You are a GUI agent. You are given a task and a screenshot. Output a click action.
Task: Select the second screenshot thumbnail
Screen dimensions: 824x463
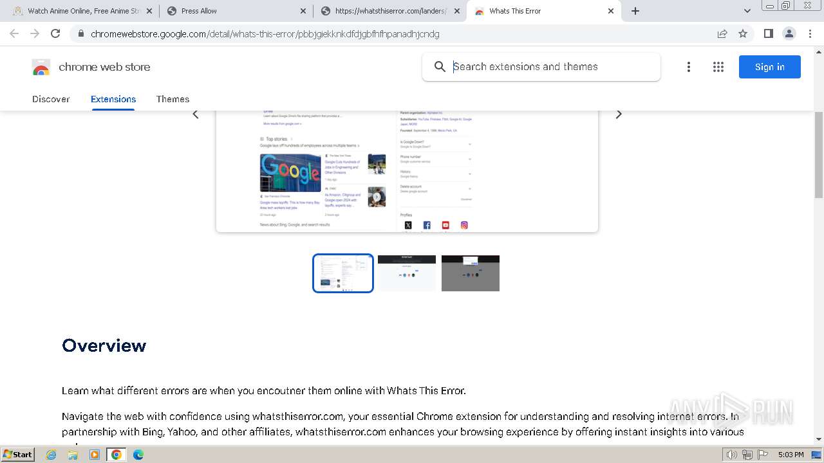(407, 273)
